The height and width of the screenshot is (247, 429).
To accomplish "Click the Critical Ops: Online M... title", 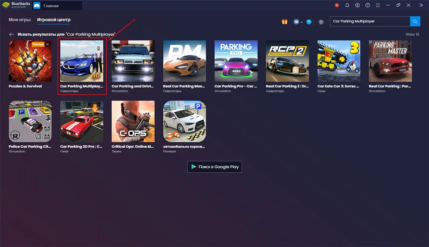I will tap(133, 147).
